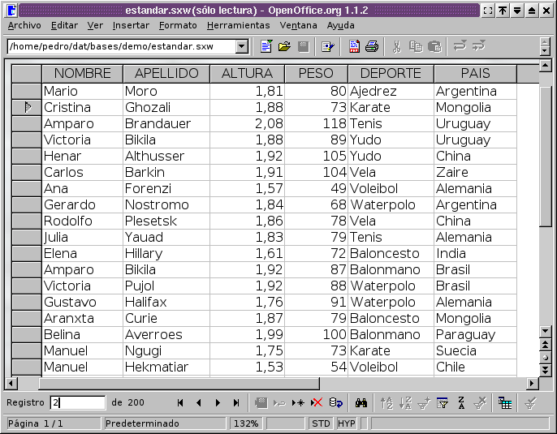The image size is (557, 434).
Task: Jump to the last record
Action: pyautogui.click(x=236, y=402)
